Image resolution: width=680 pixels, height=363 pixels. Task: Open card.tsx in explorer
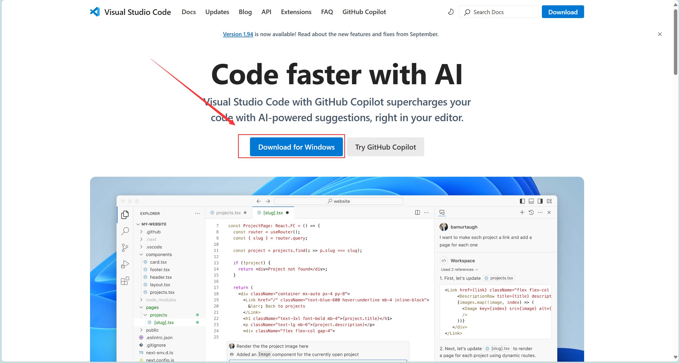[158, 262]
